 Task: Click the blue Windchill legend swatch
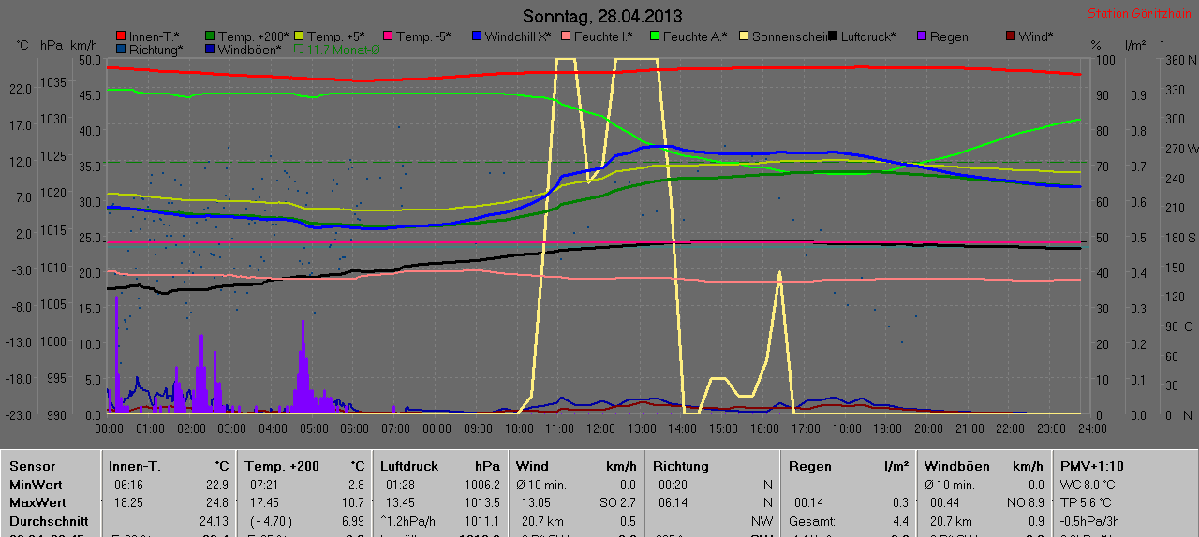pos(477,36)
